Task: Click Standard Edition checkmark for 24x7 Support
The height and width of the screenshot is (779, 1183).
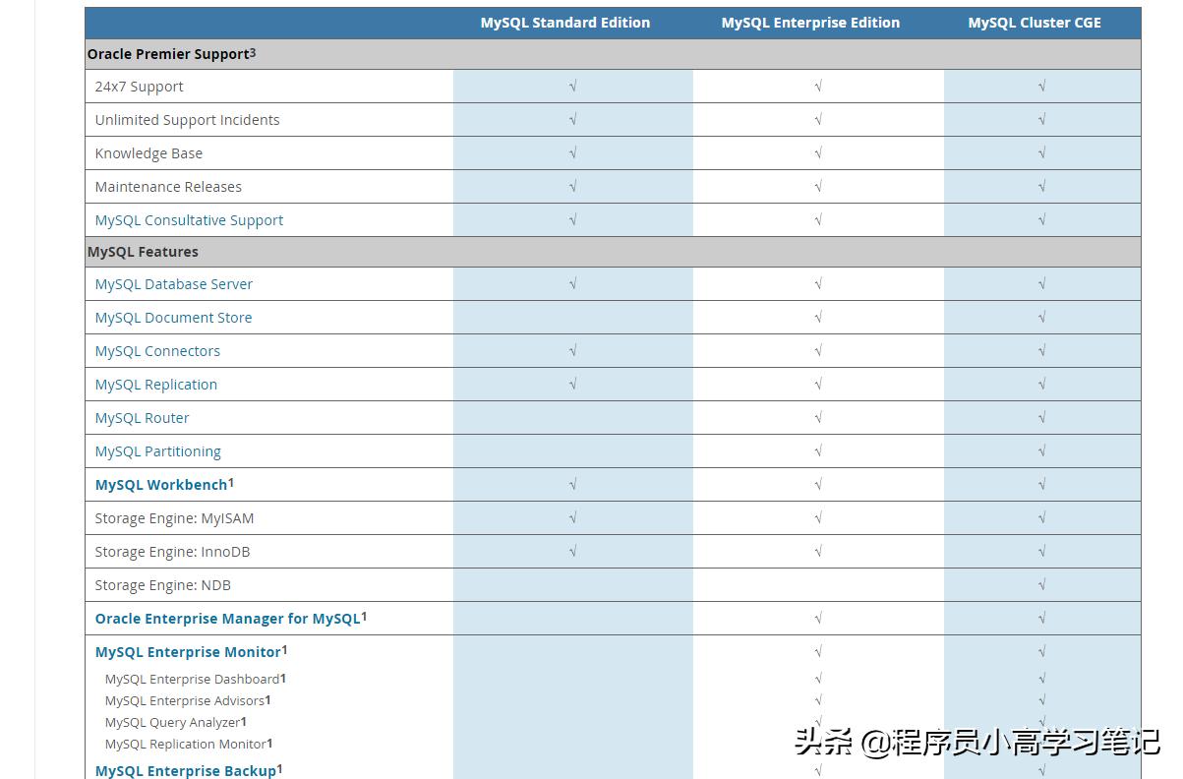Action: pyautogui.click(x=572, y=87)
